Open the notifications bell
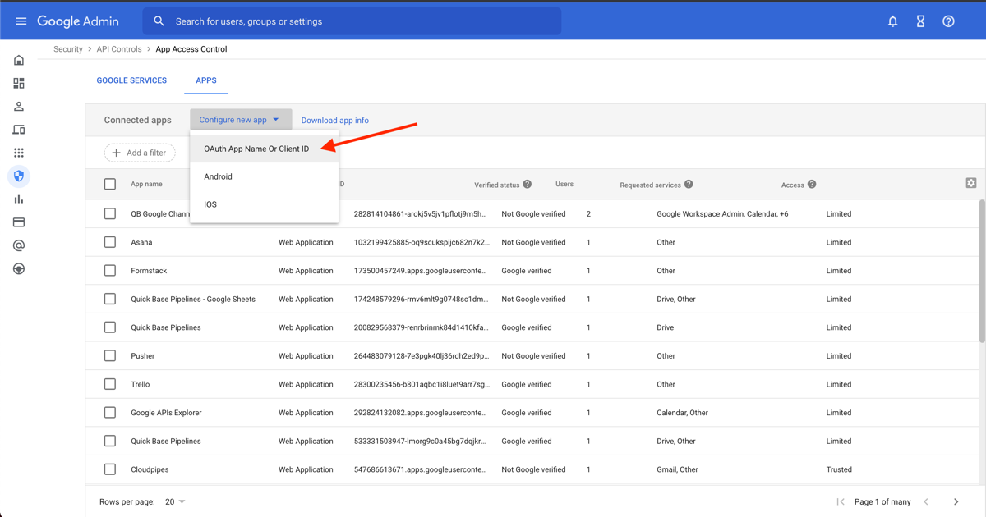The height and width of the screenshot is (517, 986). tap(892, 21)
